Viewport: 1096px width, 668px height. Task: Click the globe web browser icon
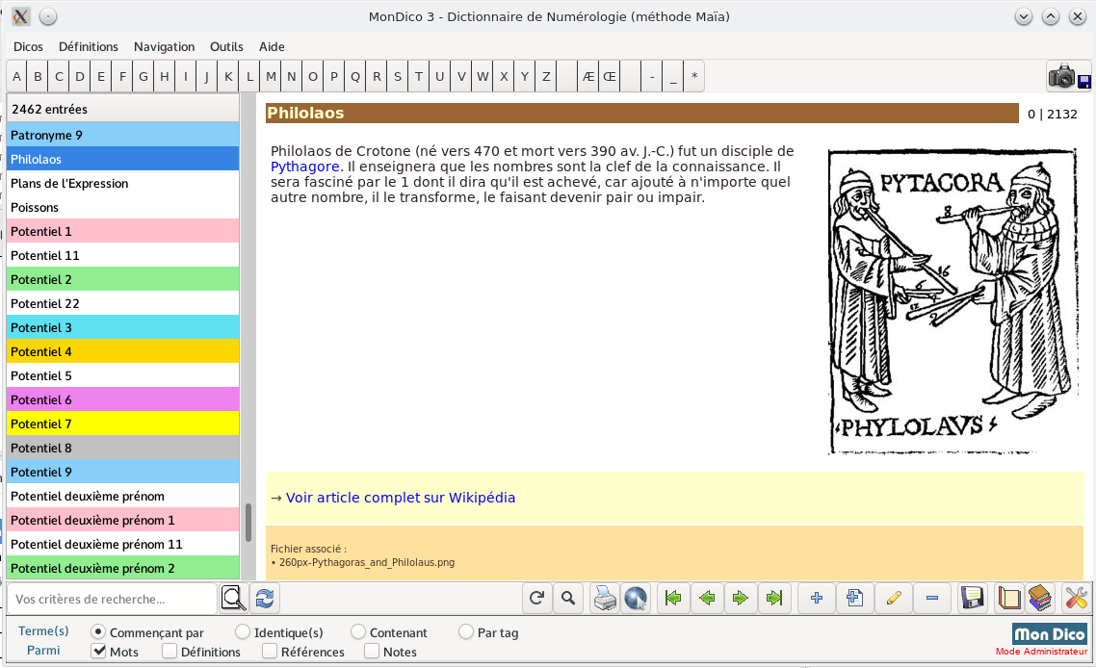[635, 599]
